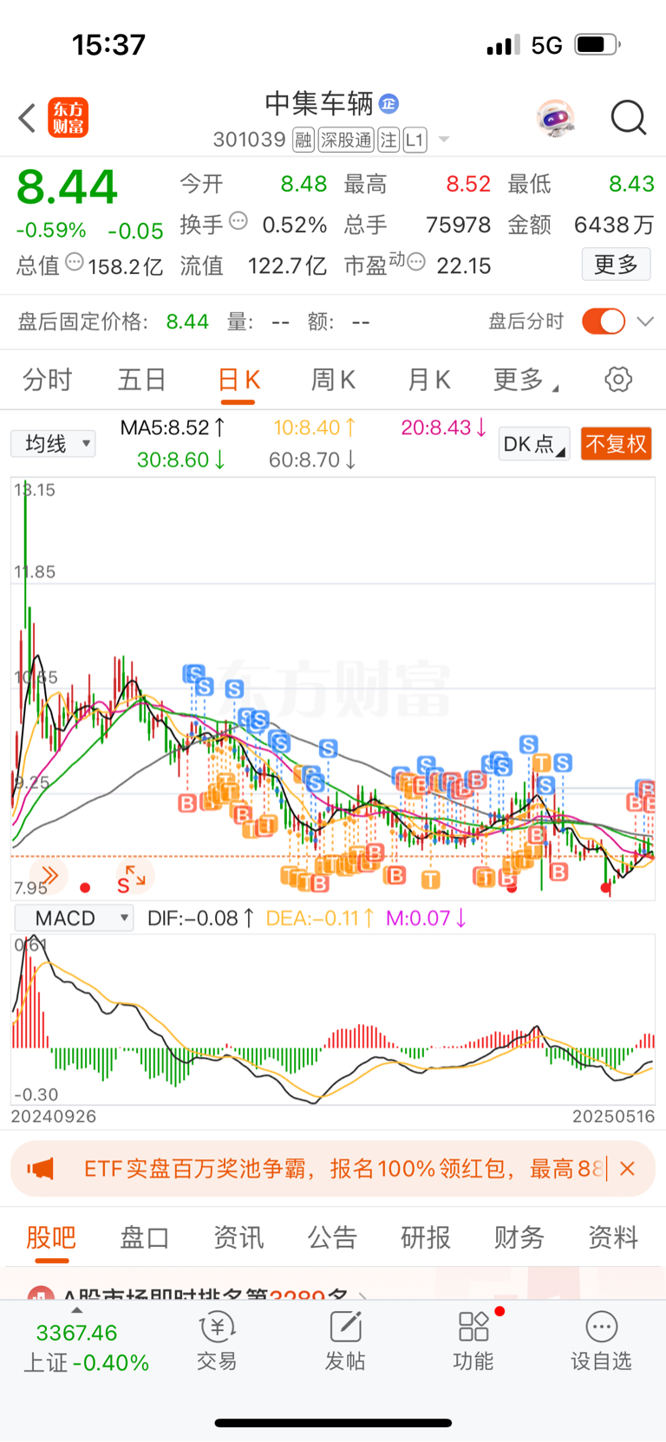The height and width of the screenshot is (1442, 666).
Task: Tap the back arrow icon
Action: pyautogui.click(x=27, y=118)
